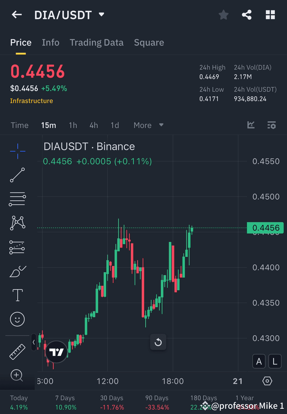The image size is (287, 414).
Task: Open the Trading Data tab
Action: (x=96, y=42)
